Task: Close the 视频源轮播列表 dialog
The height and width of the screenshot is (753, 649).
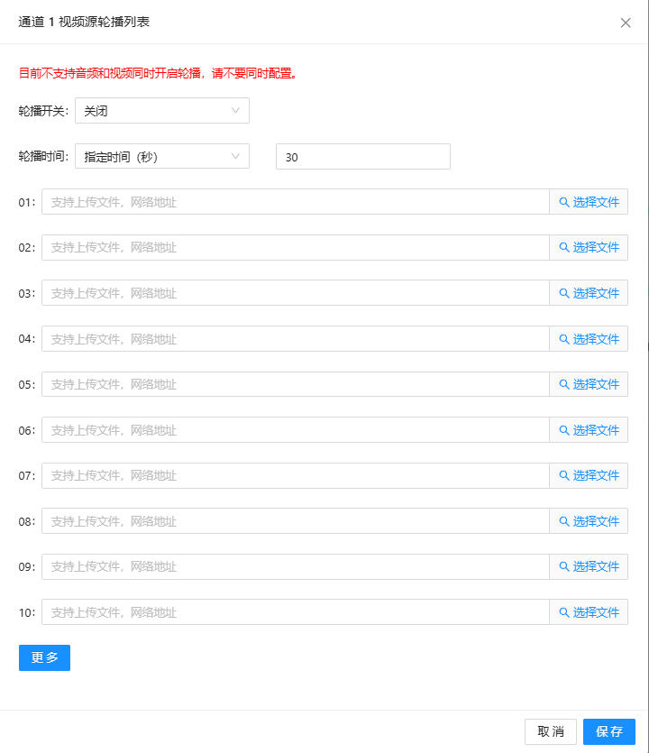Action: (625, 23)
